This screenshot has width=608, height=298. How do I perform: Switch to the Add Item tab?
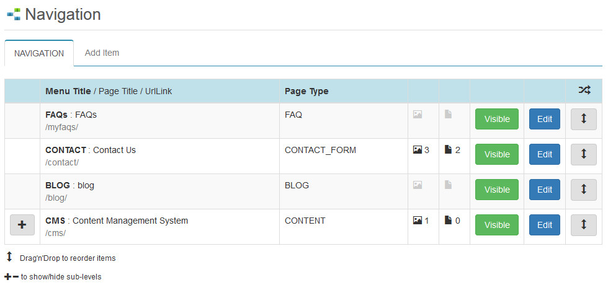coord(102,53)
